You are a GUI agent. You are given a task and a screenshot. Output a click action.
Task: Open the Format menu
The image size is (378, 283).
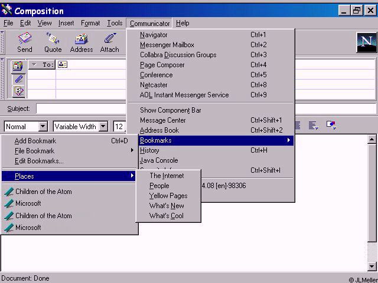click(x=90, y=23)
